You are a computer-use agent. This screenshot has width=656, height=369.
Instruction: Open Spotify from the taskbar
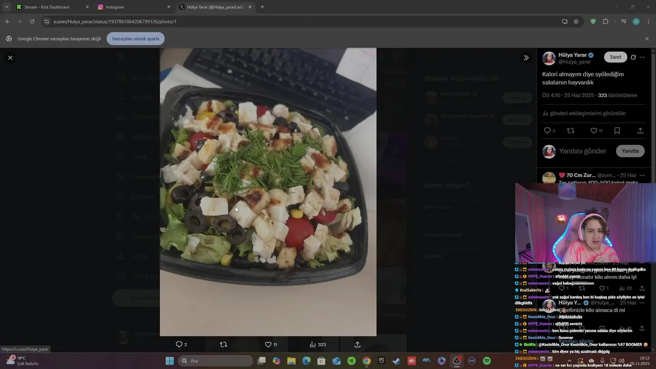pyautogui.click(x=487, y=361)
